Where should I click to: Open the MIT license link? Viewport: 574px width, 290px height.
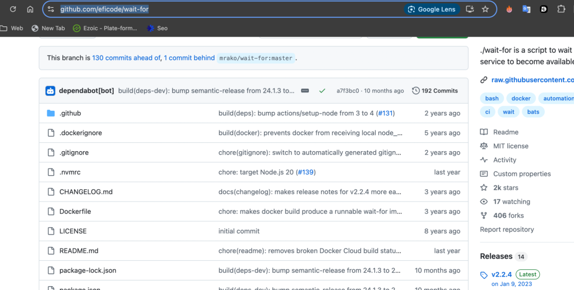(x=510, y=146)
